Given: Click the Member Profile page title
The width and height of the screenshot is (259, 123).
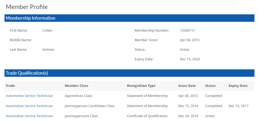Looking at the screenshot, I should [27, 7].
